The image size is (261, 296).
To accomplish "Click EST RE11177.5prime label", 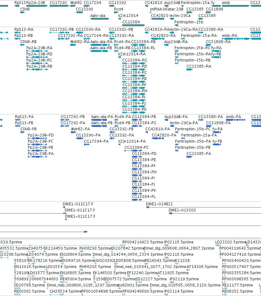I will [x=237, y=285].
